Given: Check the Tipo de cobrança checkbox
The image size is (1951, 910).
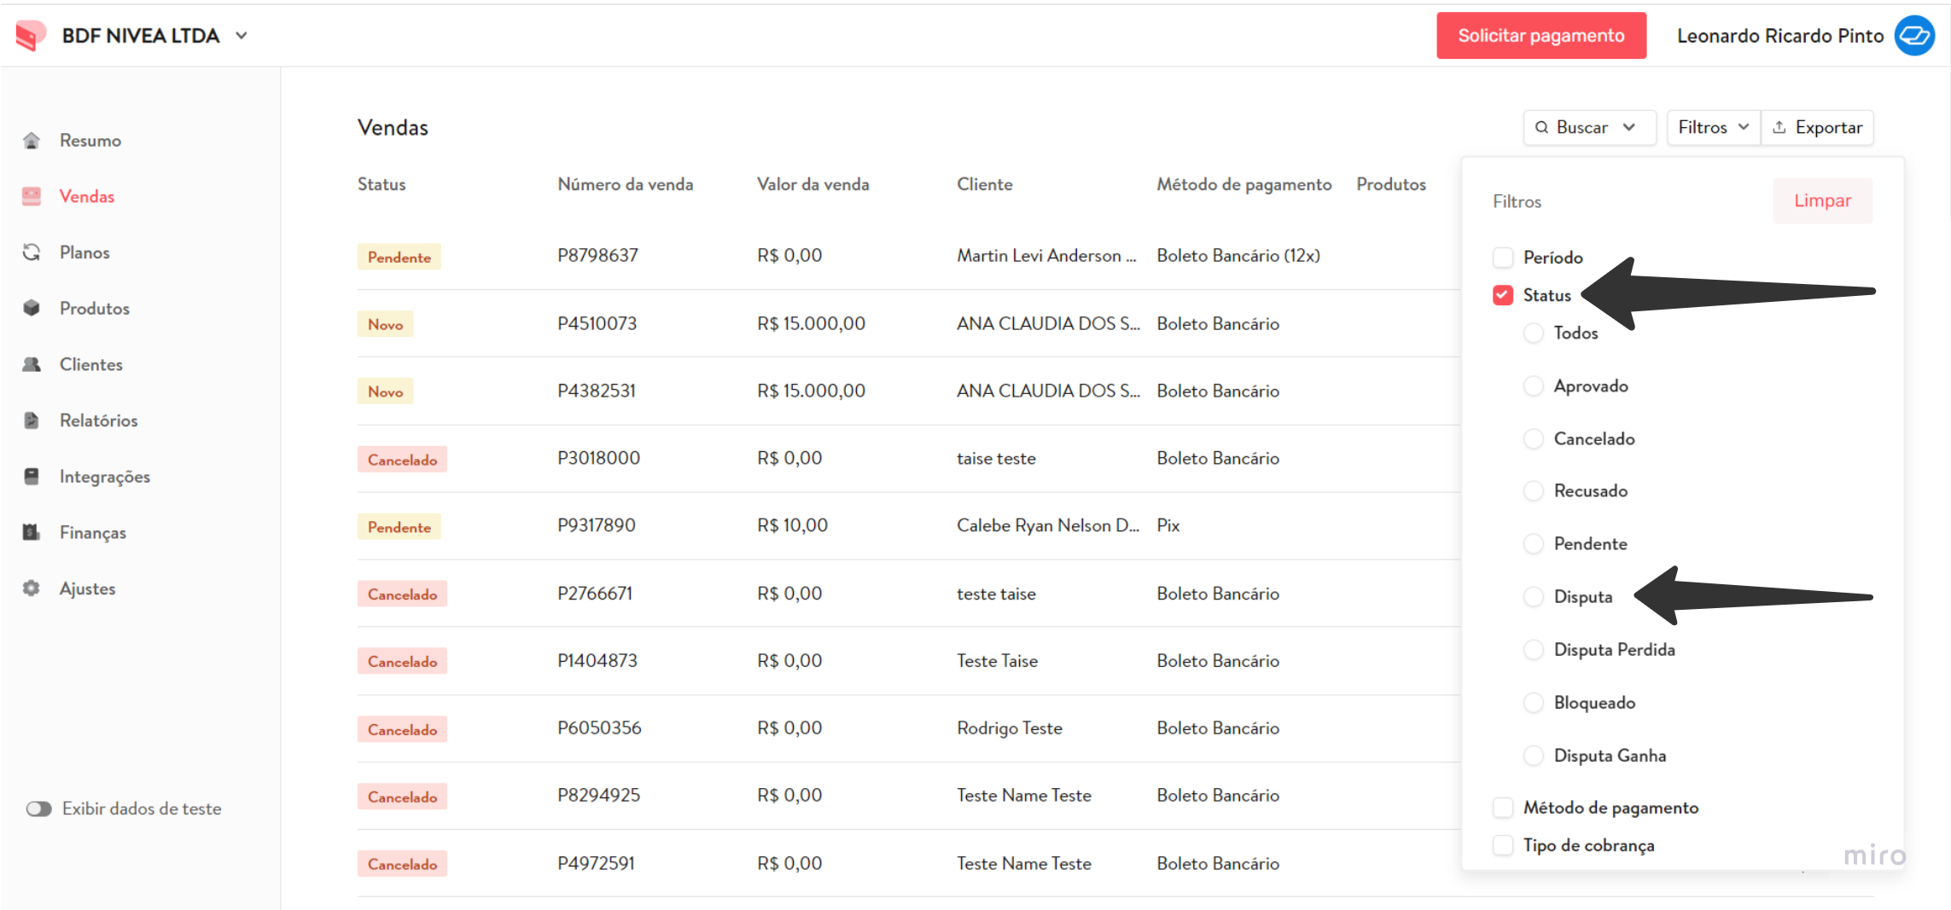Looking at the screenshot, I should click(1503, 845).
